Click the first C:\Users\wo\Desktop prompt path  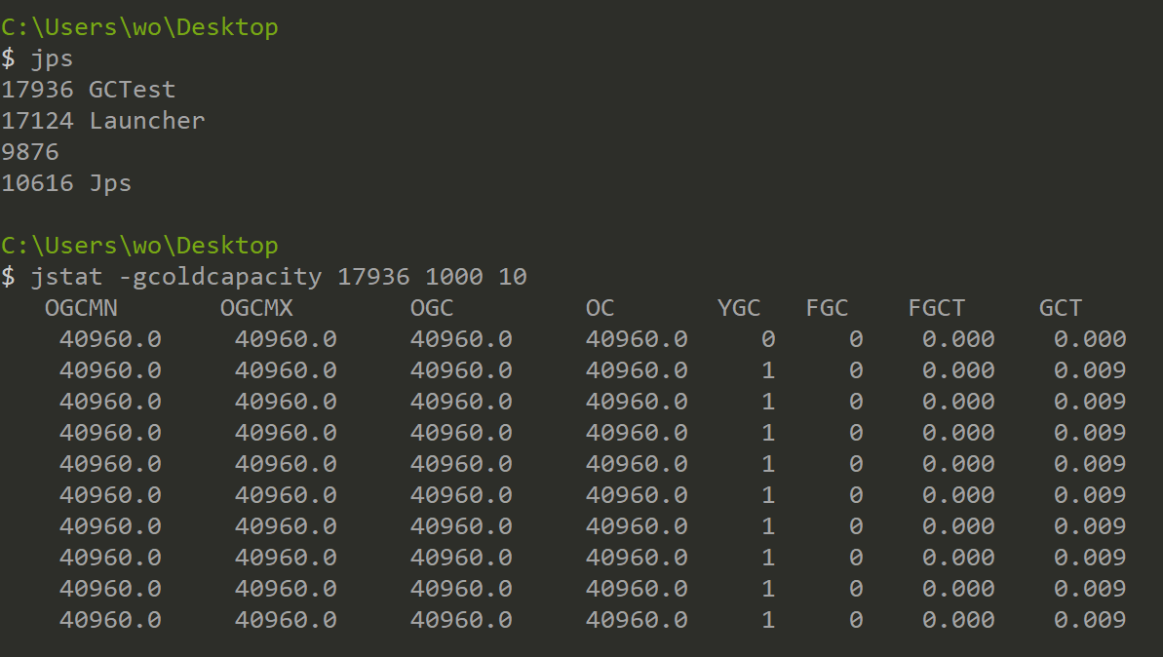pos(139,27)
